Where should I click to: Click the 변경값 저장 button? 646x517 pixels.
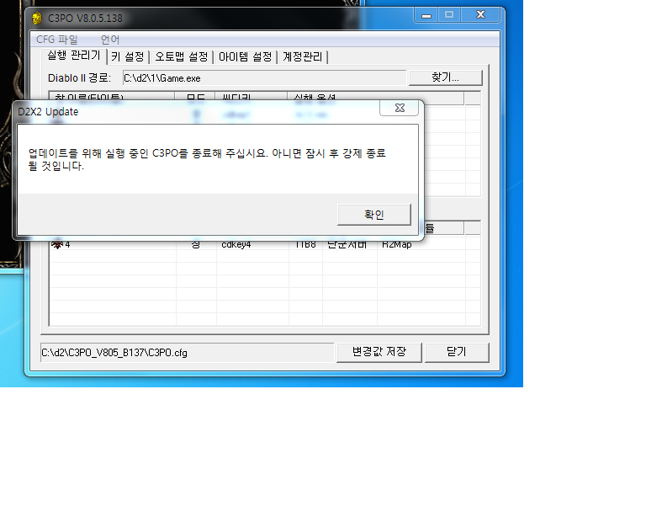coord(379,352)
